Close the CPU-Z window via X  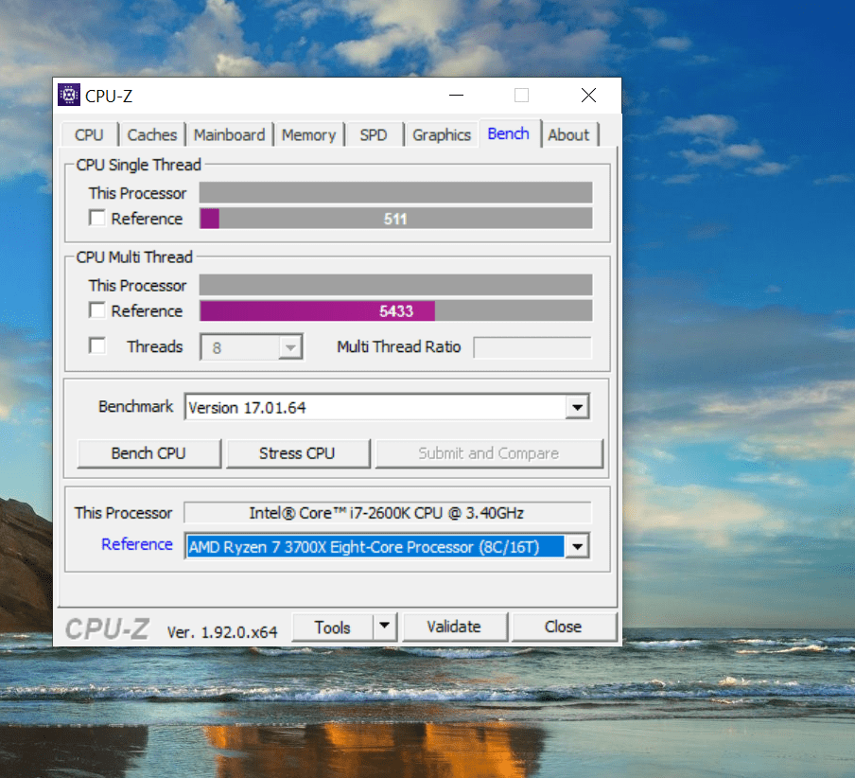pos(588,96)
